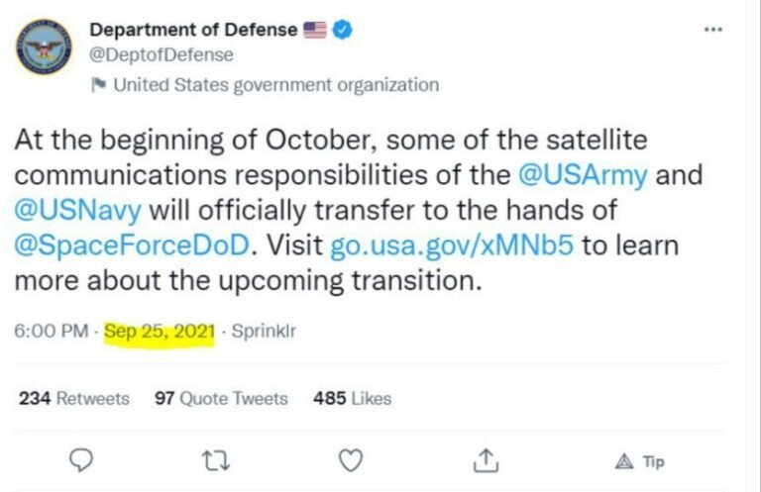Open the go.usa.gov/xMNb5 link
This screenshot has width=761, height=492.
451,245
